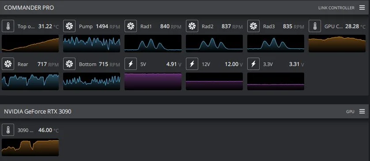
Task: Click the GPU label in RTX header
Action: click(x=350, y=112)
